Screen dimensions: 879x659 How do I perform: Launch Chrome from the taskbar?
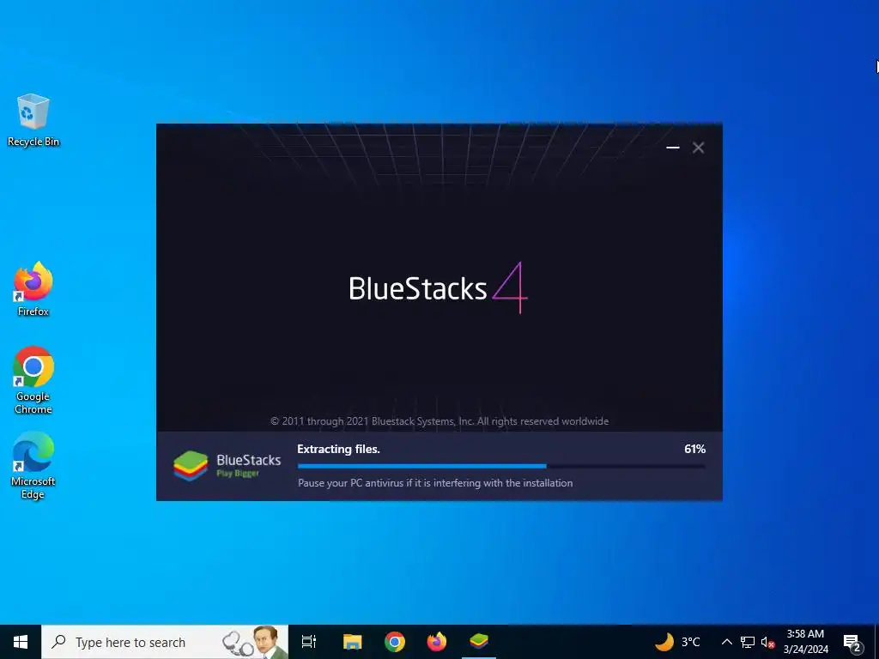[x=395, y=642]
